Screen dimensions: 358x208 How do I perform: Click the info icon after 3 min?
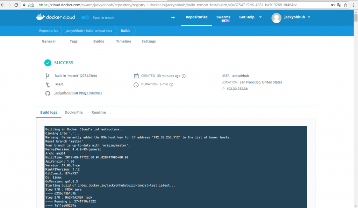pyautogui.click(x=171, y=85)
